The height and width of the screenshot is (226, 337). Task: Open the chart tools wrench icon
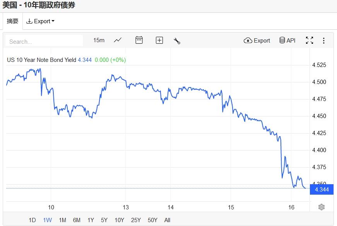click(x=177, y=41)
